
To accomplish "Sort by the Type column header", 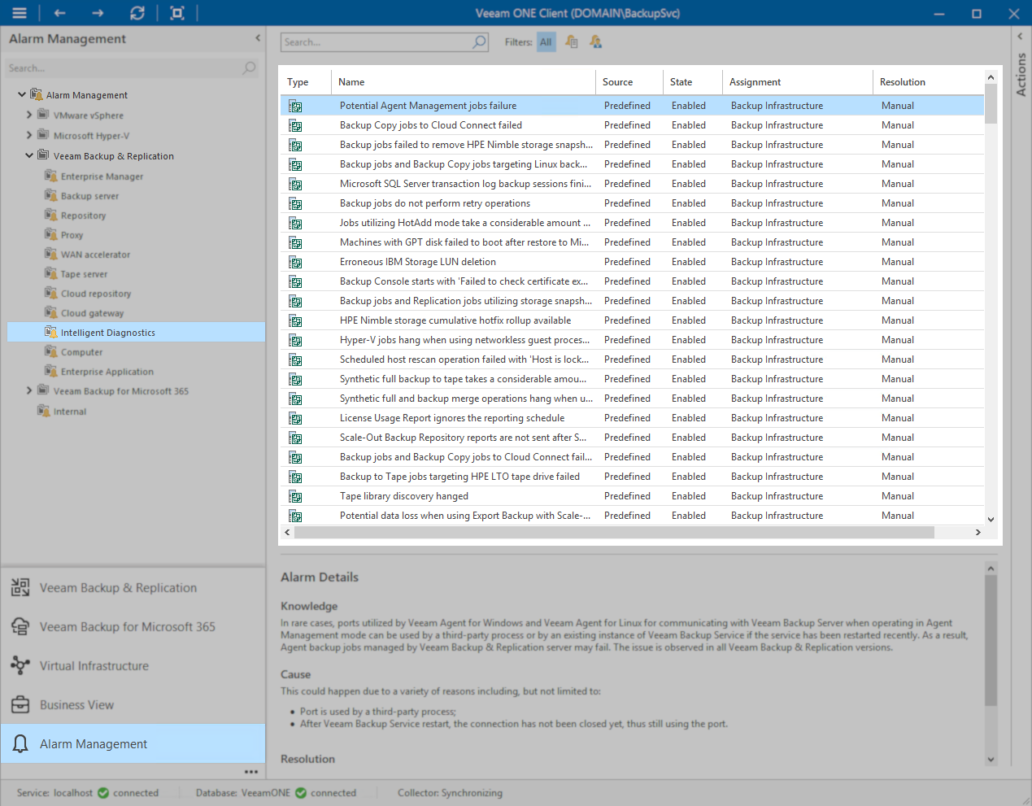I will (x=306, y=82).
